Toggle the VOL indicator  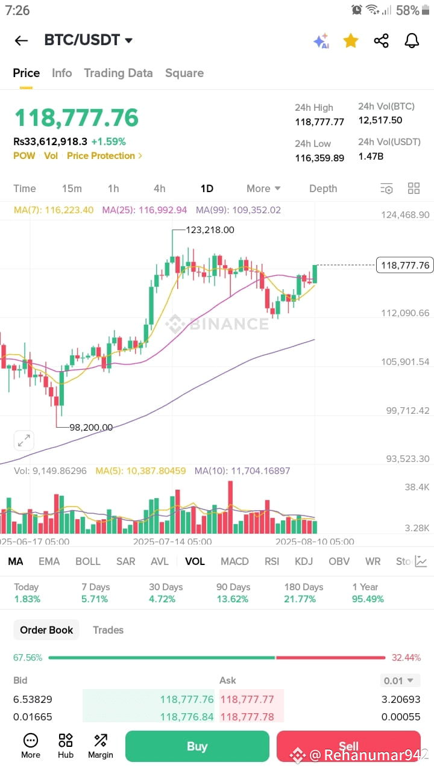click(x=195, y=561)
